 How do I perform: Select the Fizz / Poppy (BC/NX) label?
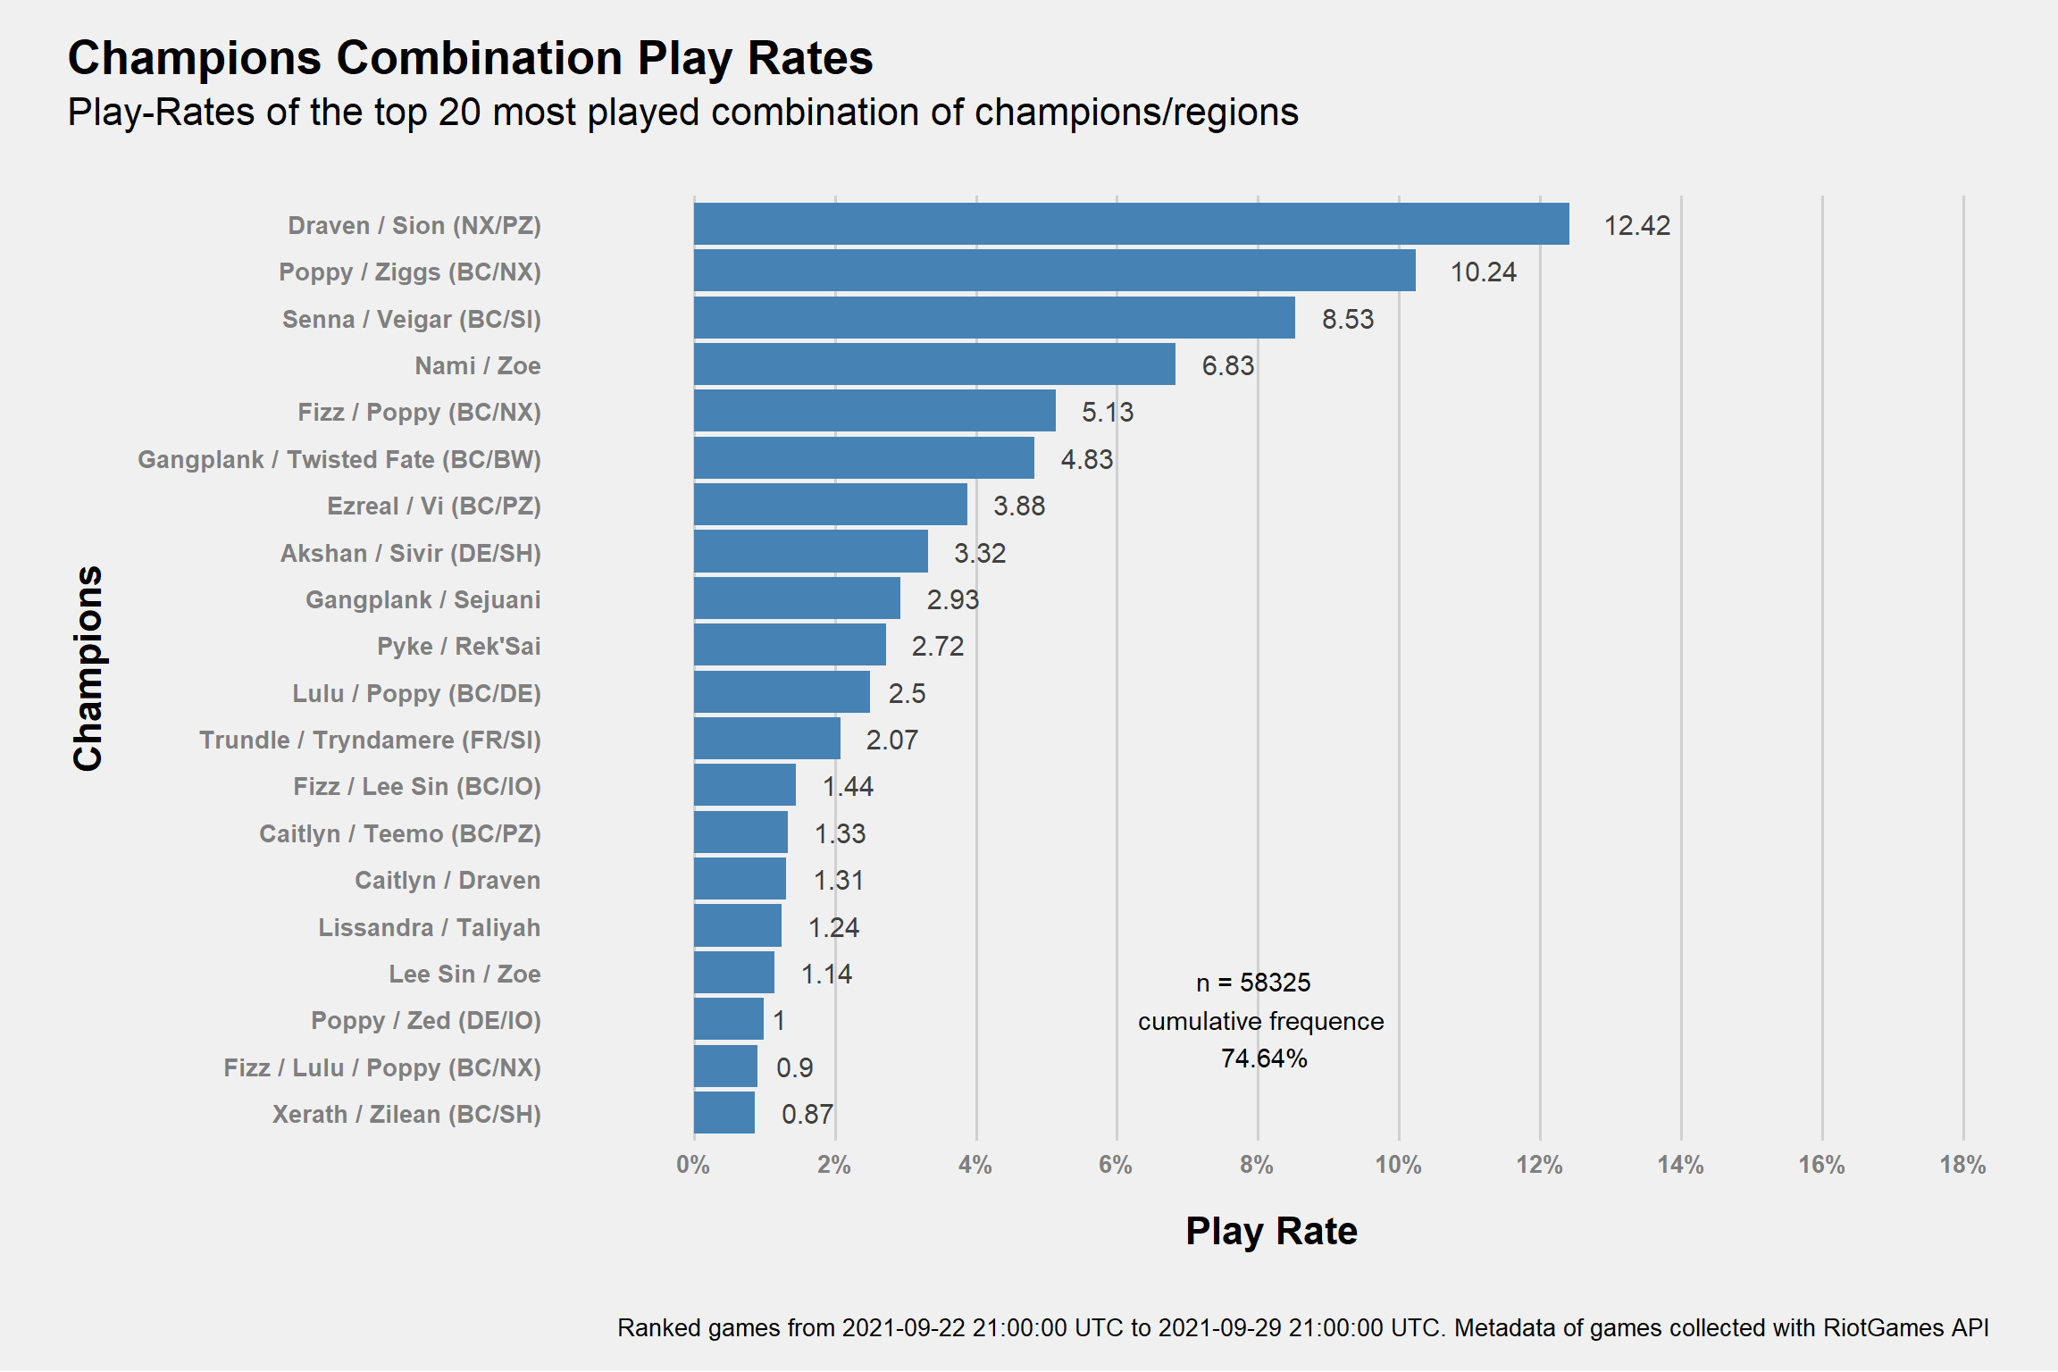click(x=419, y=413)
